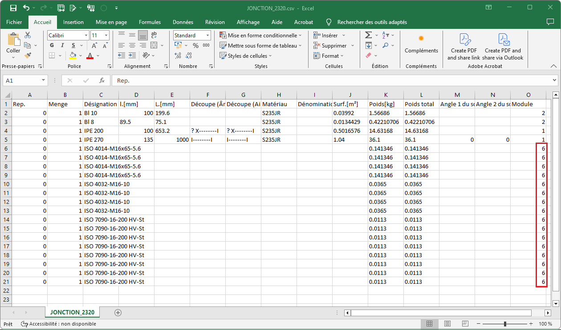Click the Wrap text icon

click(x=154, y=36)
